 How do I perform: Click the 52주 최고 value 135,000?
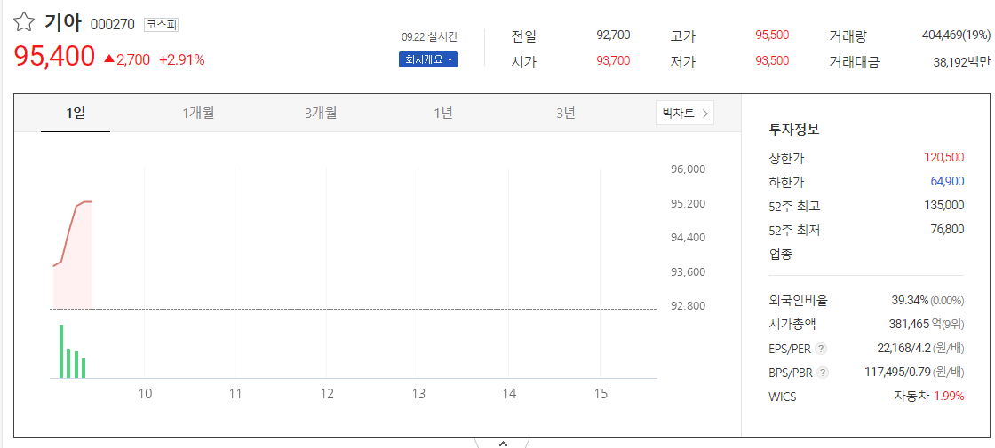point(944,205)
